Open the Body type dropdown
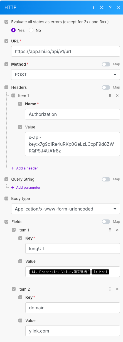The image size is (123, 342). pyautogui.click(x=66, y=209)
